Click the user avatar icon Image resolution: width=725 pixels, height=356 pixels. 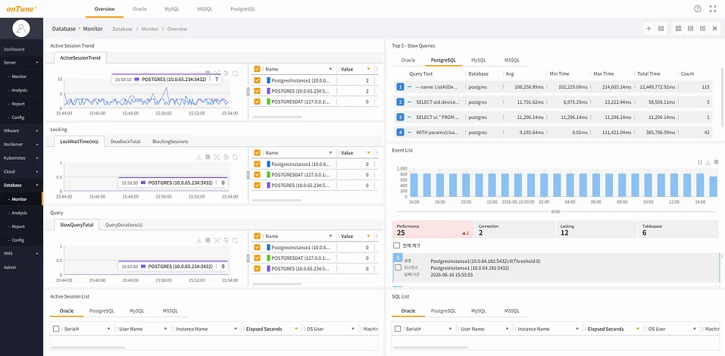21,29
